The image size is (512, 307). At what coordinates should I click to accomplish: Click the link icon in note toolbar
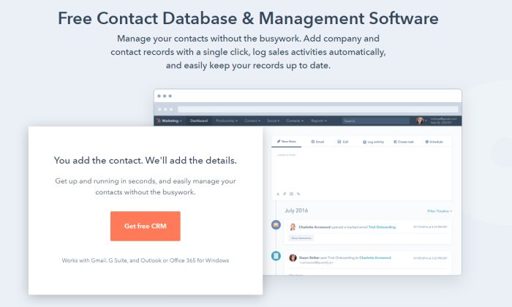pyautogui.click(x=298, y=194)
